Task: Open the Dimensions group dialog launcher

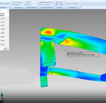Action: click(x=81, y=8)
